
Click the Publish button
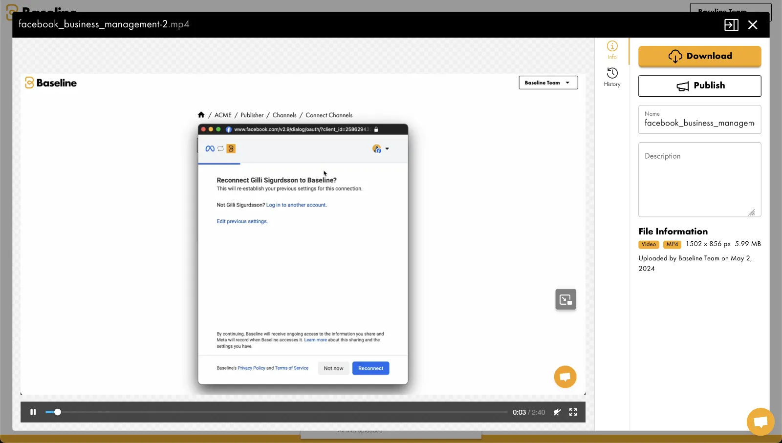(x=700, y=86)
